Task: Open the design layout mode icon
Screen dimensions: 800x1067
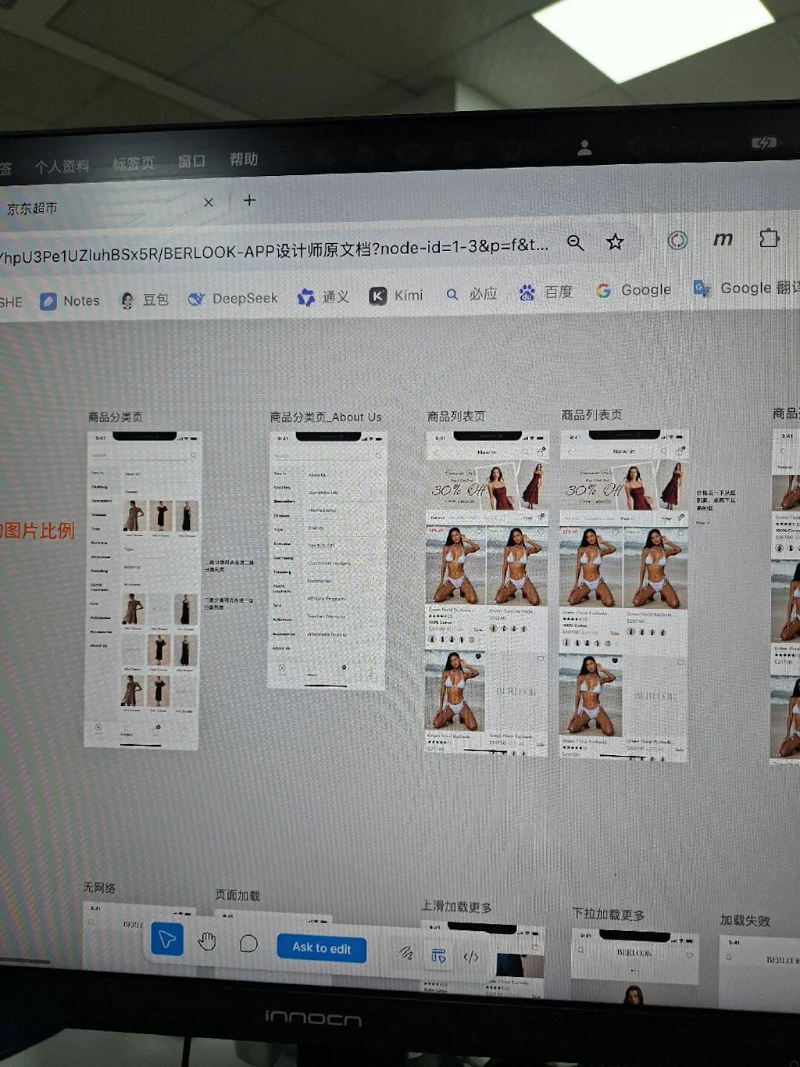Action: (x=439, y=954)
